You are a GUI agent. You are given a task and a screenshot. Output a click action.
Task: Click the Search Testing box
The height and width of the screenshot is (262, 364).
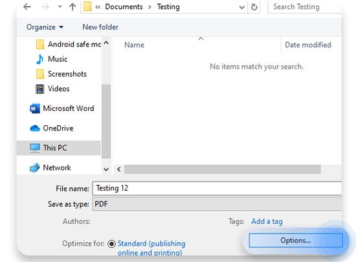304,7
